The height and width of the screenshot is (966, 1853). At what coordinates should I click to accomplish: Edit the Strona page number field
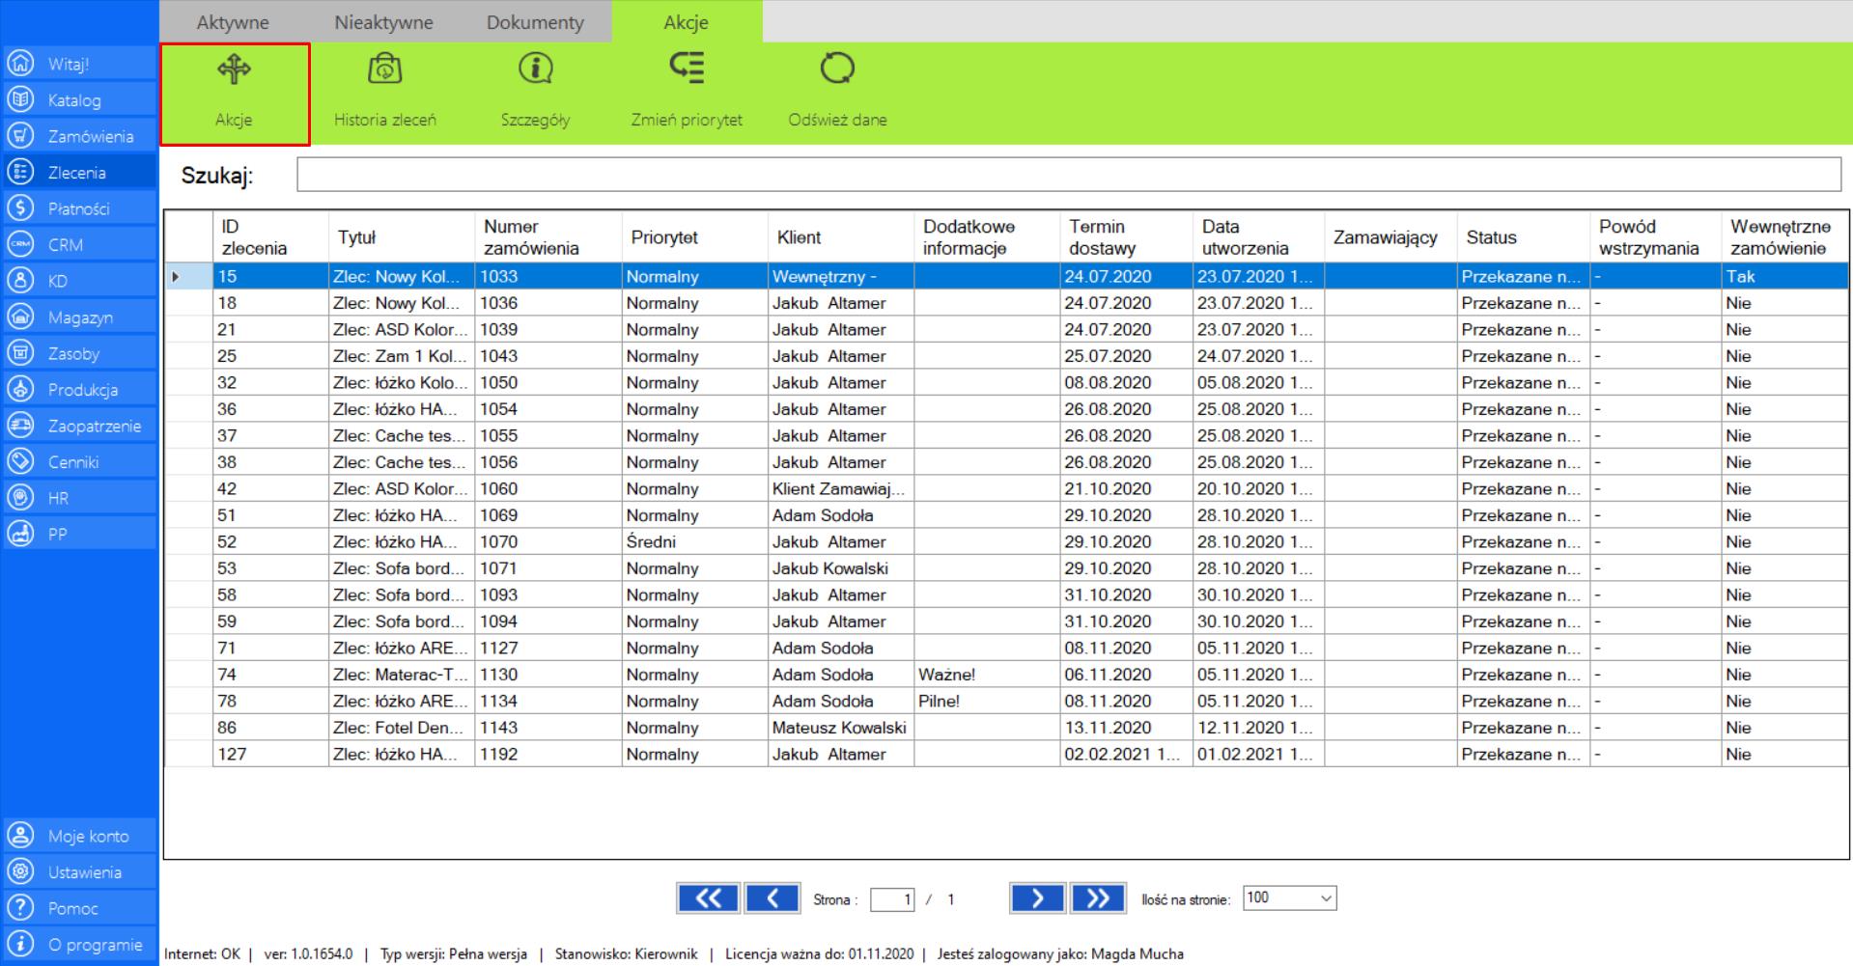(x=892, y=899)
